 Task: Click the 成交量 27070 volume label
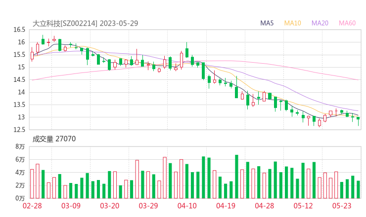click(x=54, y=139)
